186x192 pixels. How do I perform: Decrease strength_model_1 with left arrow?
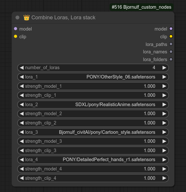point(22,86)
